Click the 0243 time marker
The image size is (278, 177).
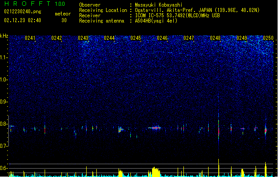point(83,38)
